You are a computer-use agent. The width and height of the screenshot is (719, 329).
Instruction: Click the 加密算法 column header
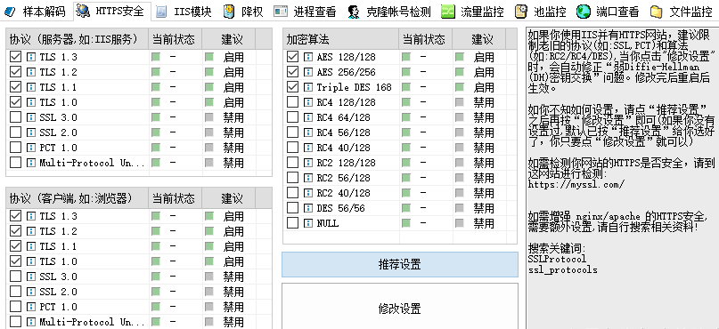pyautogui.click(x=340, y=39)
